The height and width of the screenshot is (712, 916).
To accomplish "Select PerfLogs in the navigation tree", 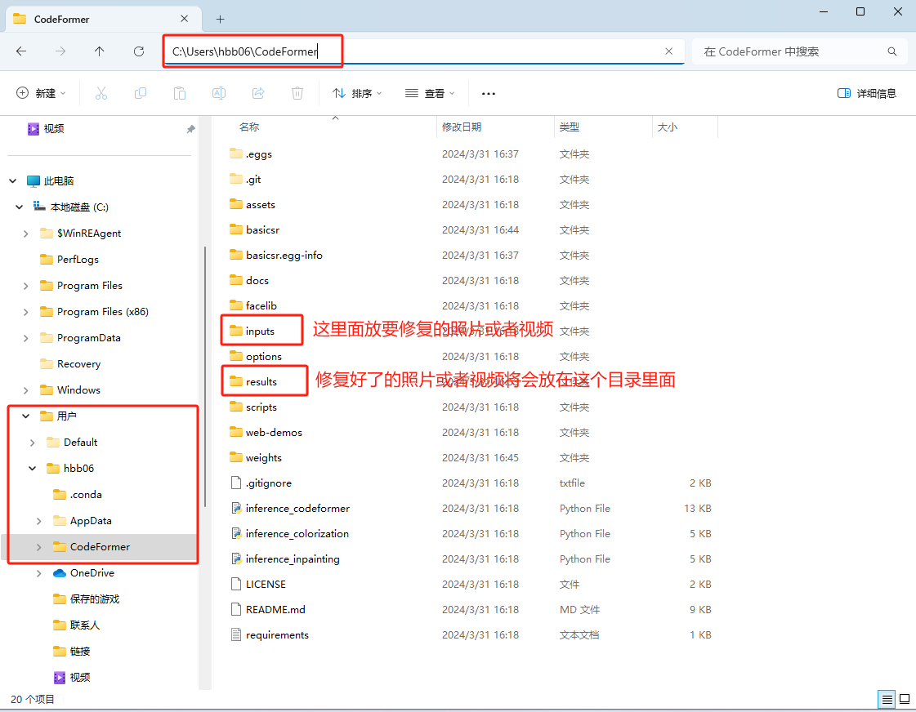I will pos(78,259).
